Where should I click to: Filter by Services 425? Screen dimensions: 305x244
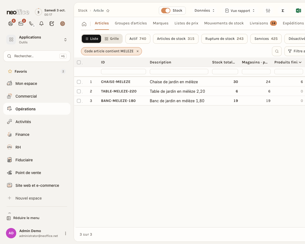tap(266, 39)
